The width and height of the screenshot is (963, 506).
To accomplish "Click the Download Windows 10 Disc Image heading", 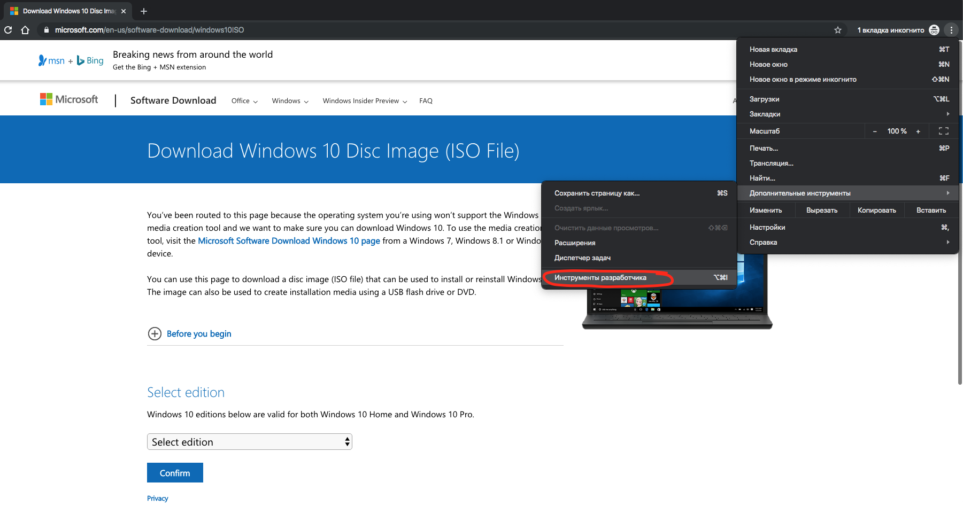I will (333, 151).
